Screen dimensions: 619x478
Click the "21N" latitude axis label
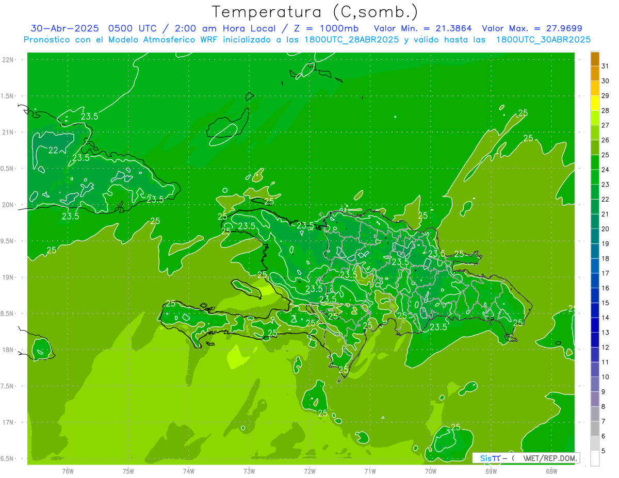9,132
